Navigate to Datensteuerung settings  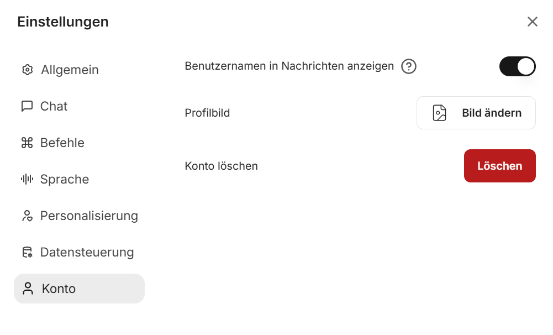[x=87, y=252]
